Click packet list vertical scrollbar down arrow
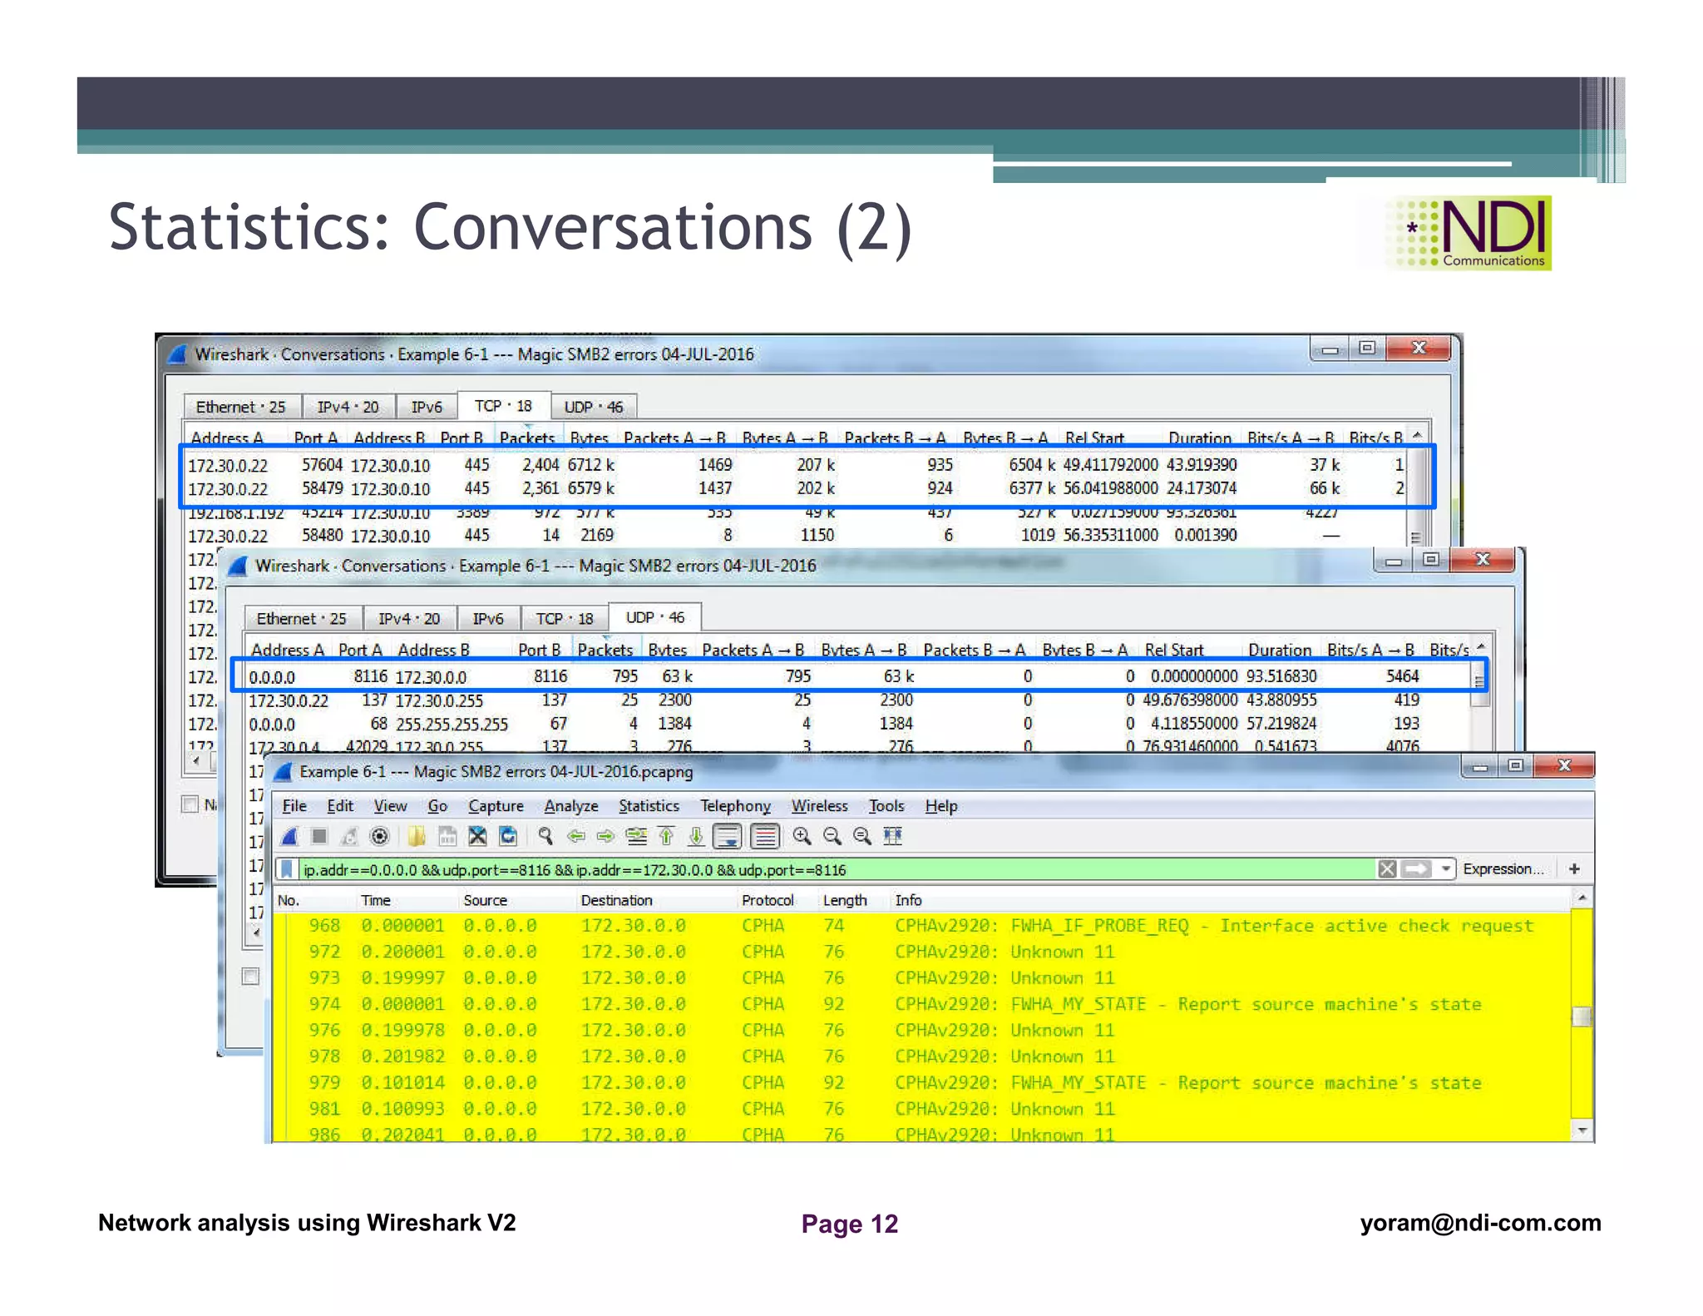 click(x=1582, y=1131)
